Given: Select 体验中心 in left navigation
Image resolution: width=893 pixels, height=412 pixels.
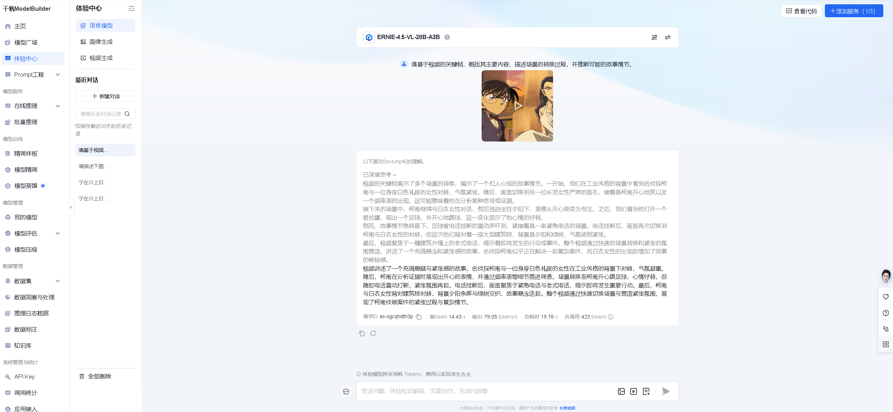Looking at the screenshot, I should click(32, 58).
